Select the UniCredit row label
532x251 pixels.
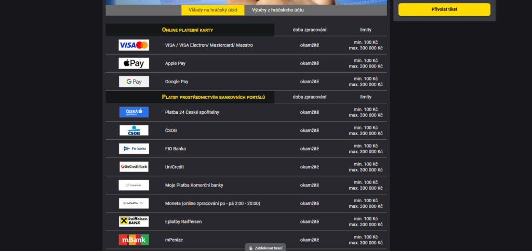[175, 167]
